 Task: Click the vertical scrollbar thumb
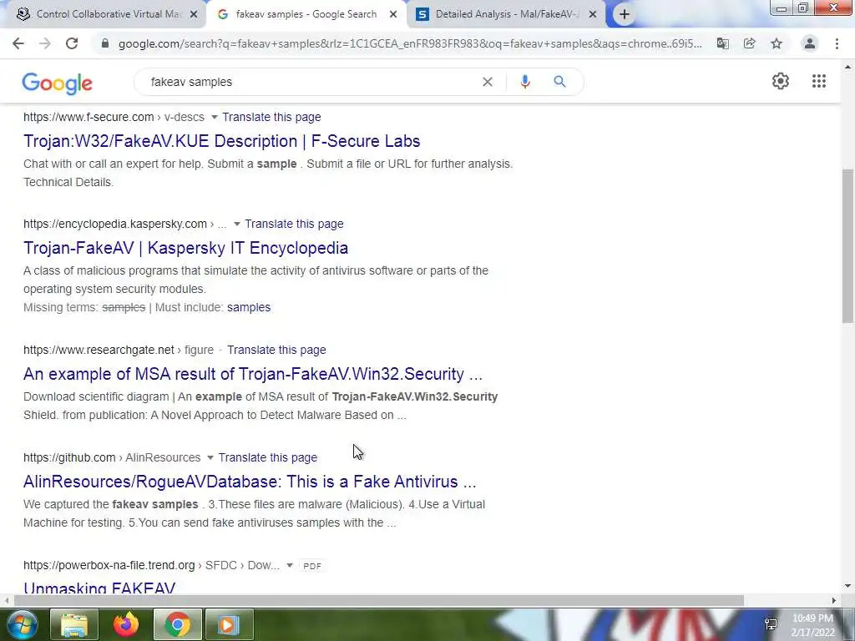(847, 245)
